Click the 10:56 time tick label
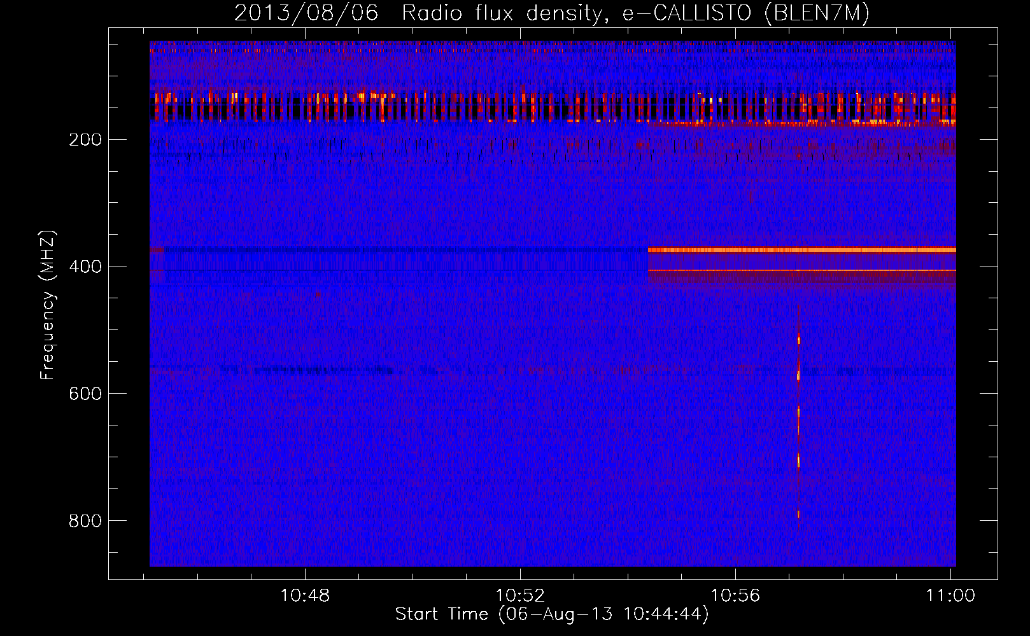This screenshot has width=1030, height=636. (x=735, y=596)
